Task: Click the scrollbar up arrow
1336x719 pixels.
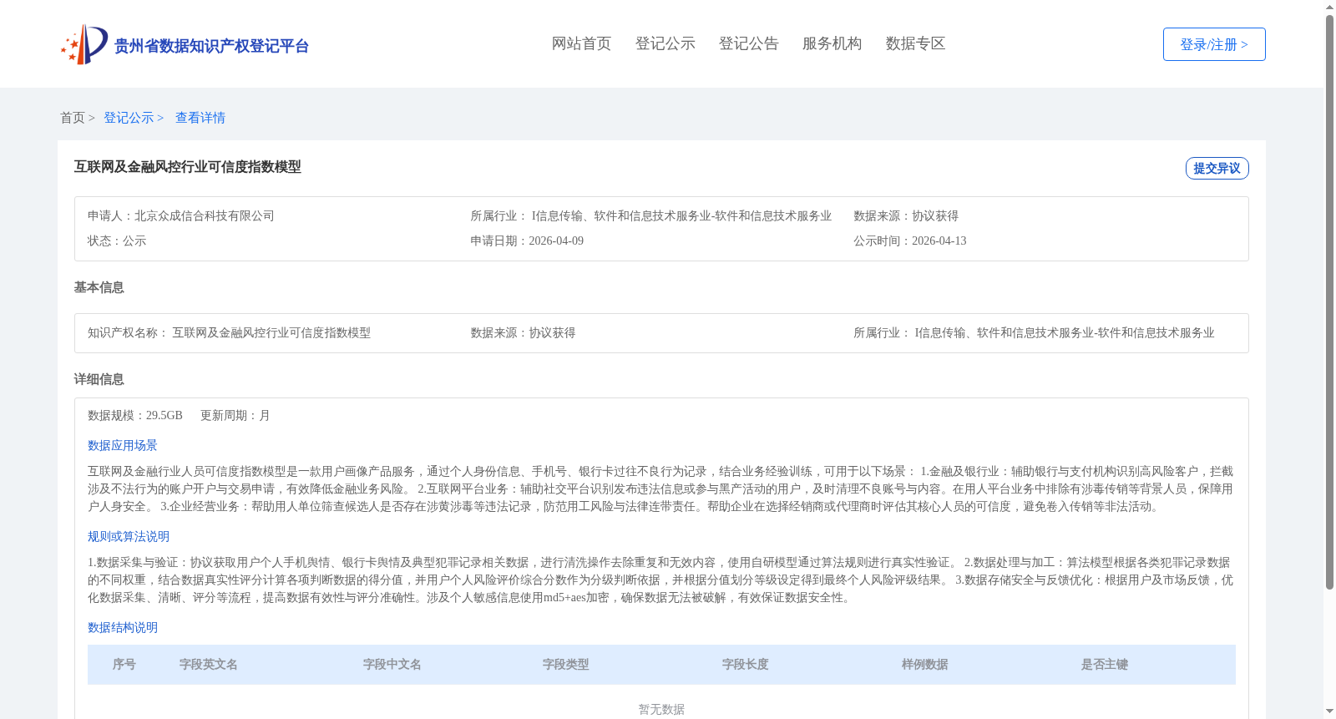Action: tap(1329, 7)
